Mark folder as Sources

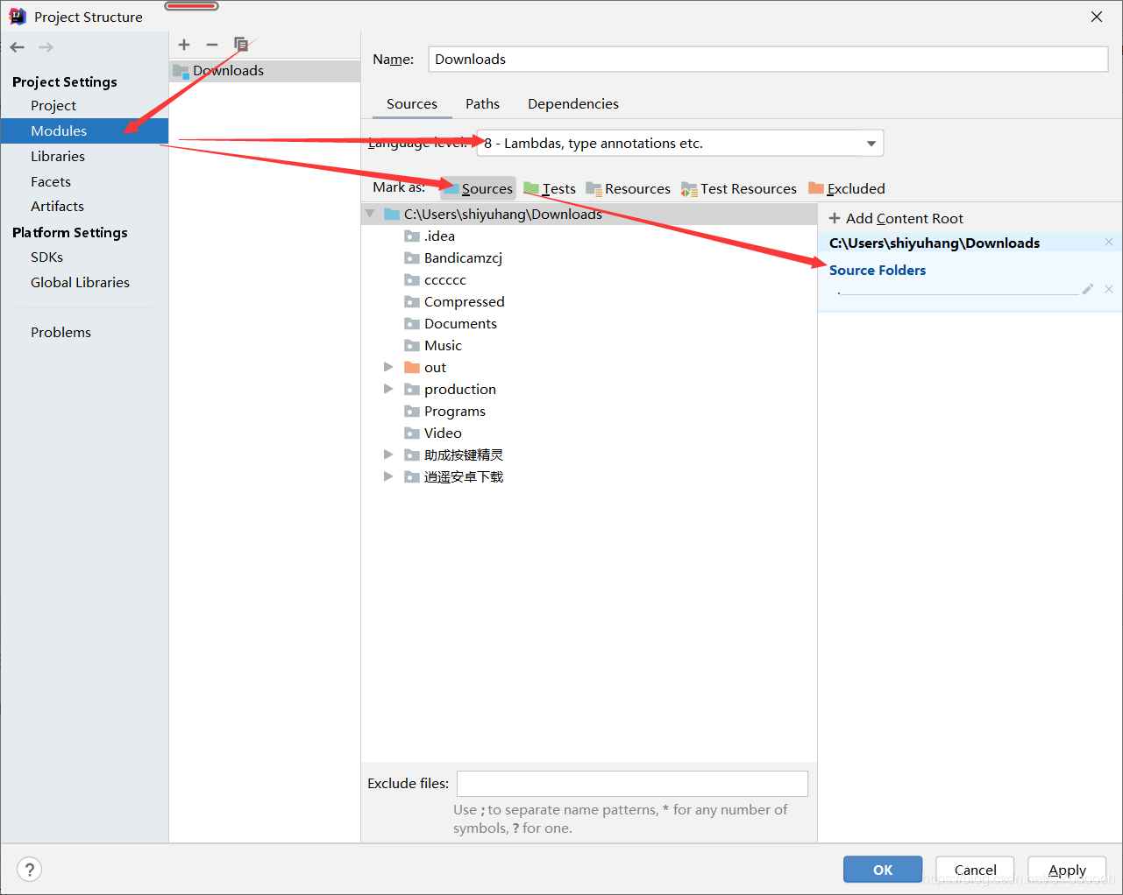coord(478,188)
